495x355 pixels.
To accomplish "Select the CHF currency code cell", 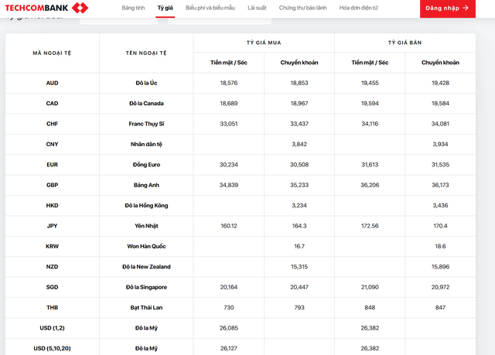I will [52, 124].
